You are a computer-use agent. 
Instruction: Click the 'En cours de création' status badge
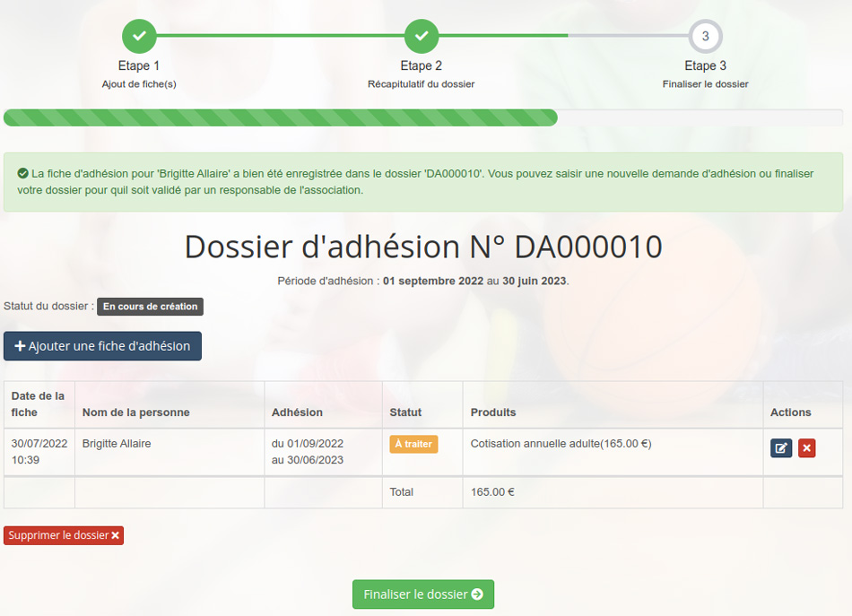click(x=150, y=307)
